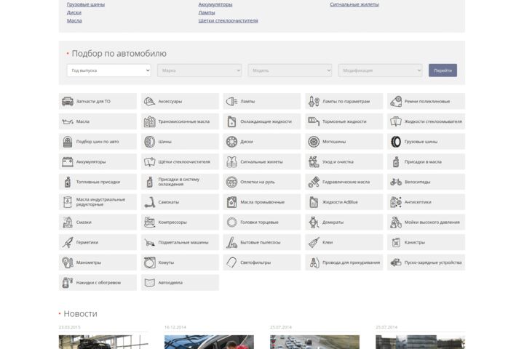Select the Гидравлические масла category text
Image resolution: width=524 pixels, height=349 pixels.
coord(346,182)
